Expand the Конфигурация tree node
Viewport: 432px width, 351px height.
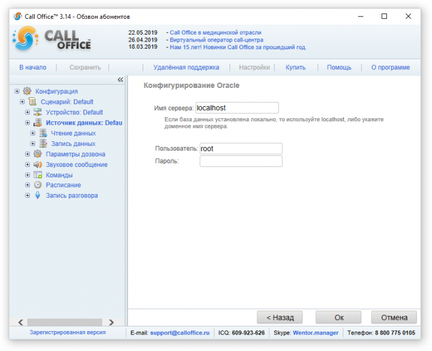pyautogui.click(x=17, y=91)
